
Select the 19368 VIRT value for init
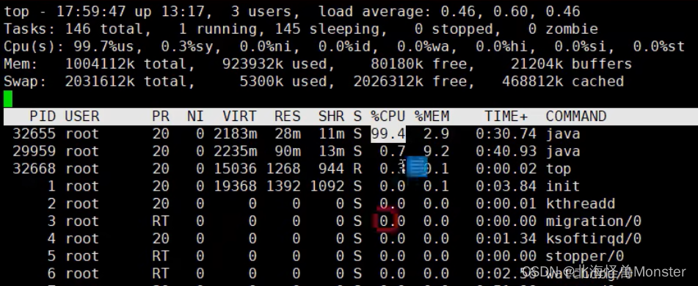pos(235,186)
